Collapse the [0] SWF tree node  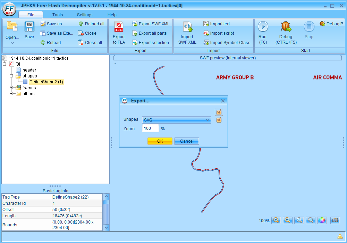coord(4,64)
